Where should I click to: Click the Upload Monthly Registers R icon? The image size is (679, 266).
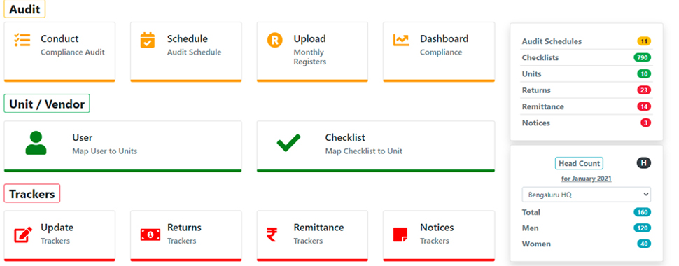point(274,41)
